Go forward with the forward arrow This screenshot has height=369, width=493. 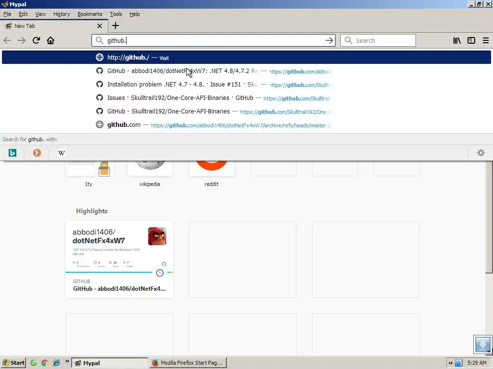click(21, 40)
